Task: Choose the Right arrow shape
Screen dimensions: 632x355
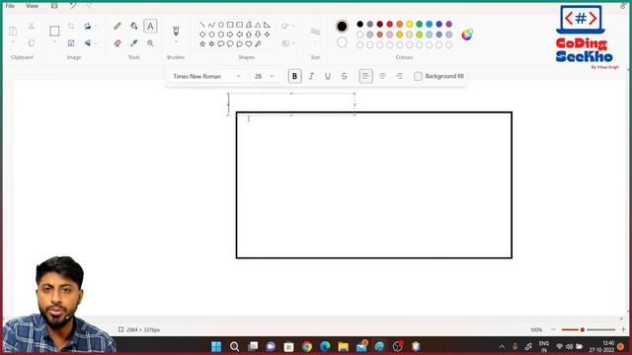Action: 230,35
